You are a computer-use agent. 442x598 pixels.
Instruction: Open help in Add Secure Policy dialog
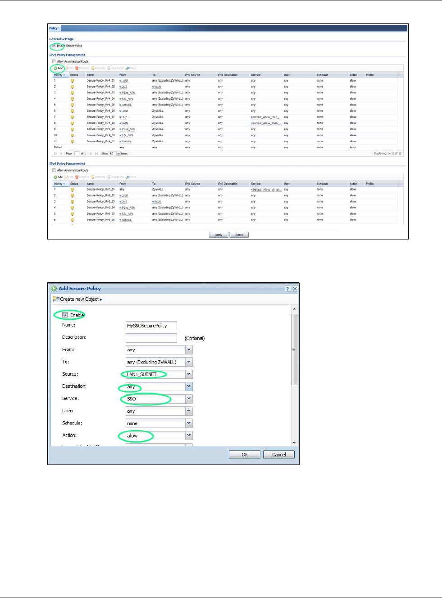coord(287,289)
